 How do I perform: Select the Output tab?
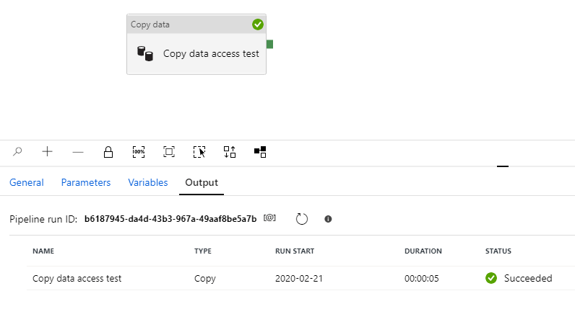[202, 183]
